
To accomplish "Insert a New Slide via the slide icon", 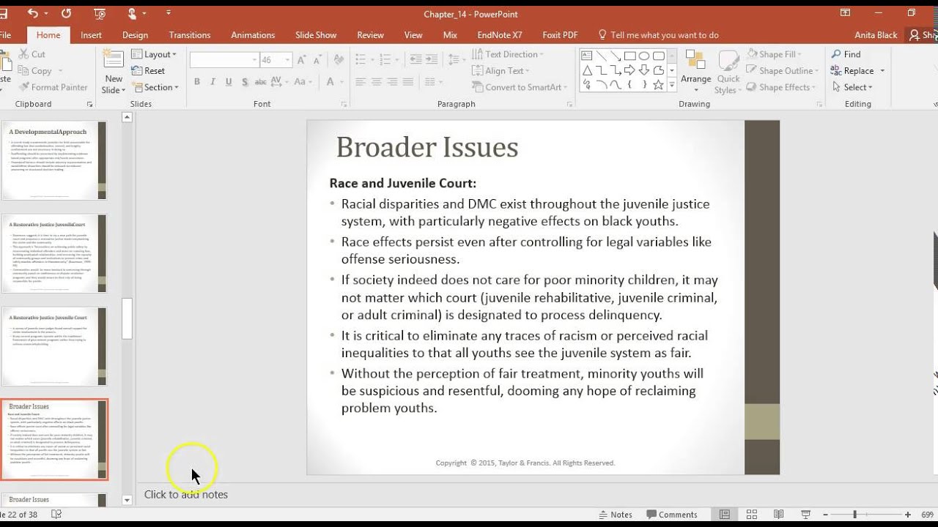I will 114,60.
